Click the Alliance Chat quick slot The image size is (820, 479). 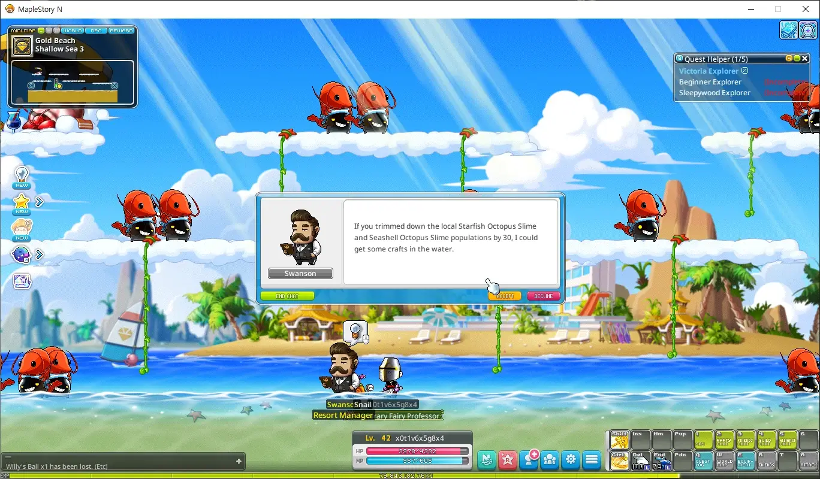788,440
